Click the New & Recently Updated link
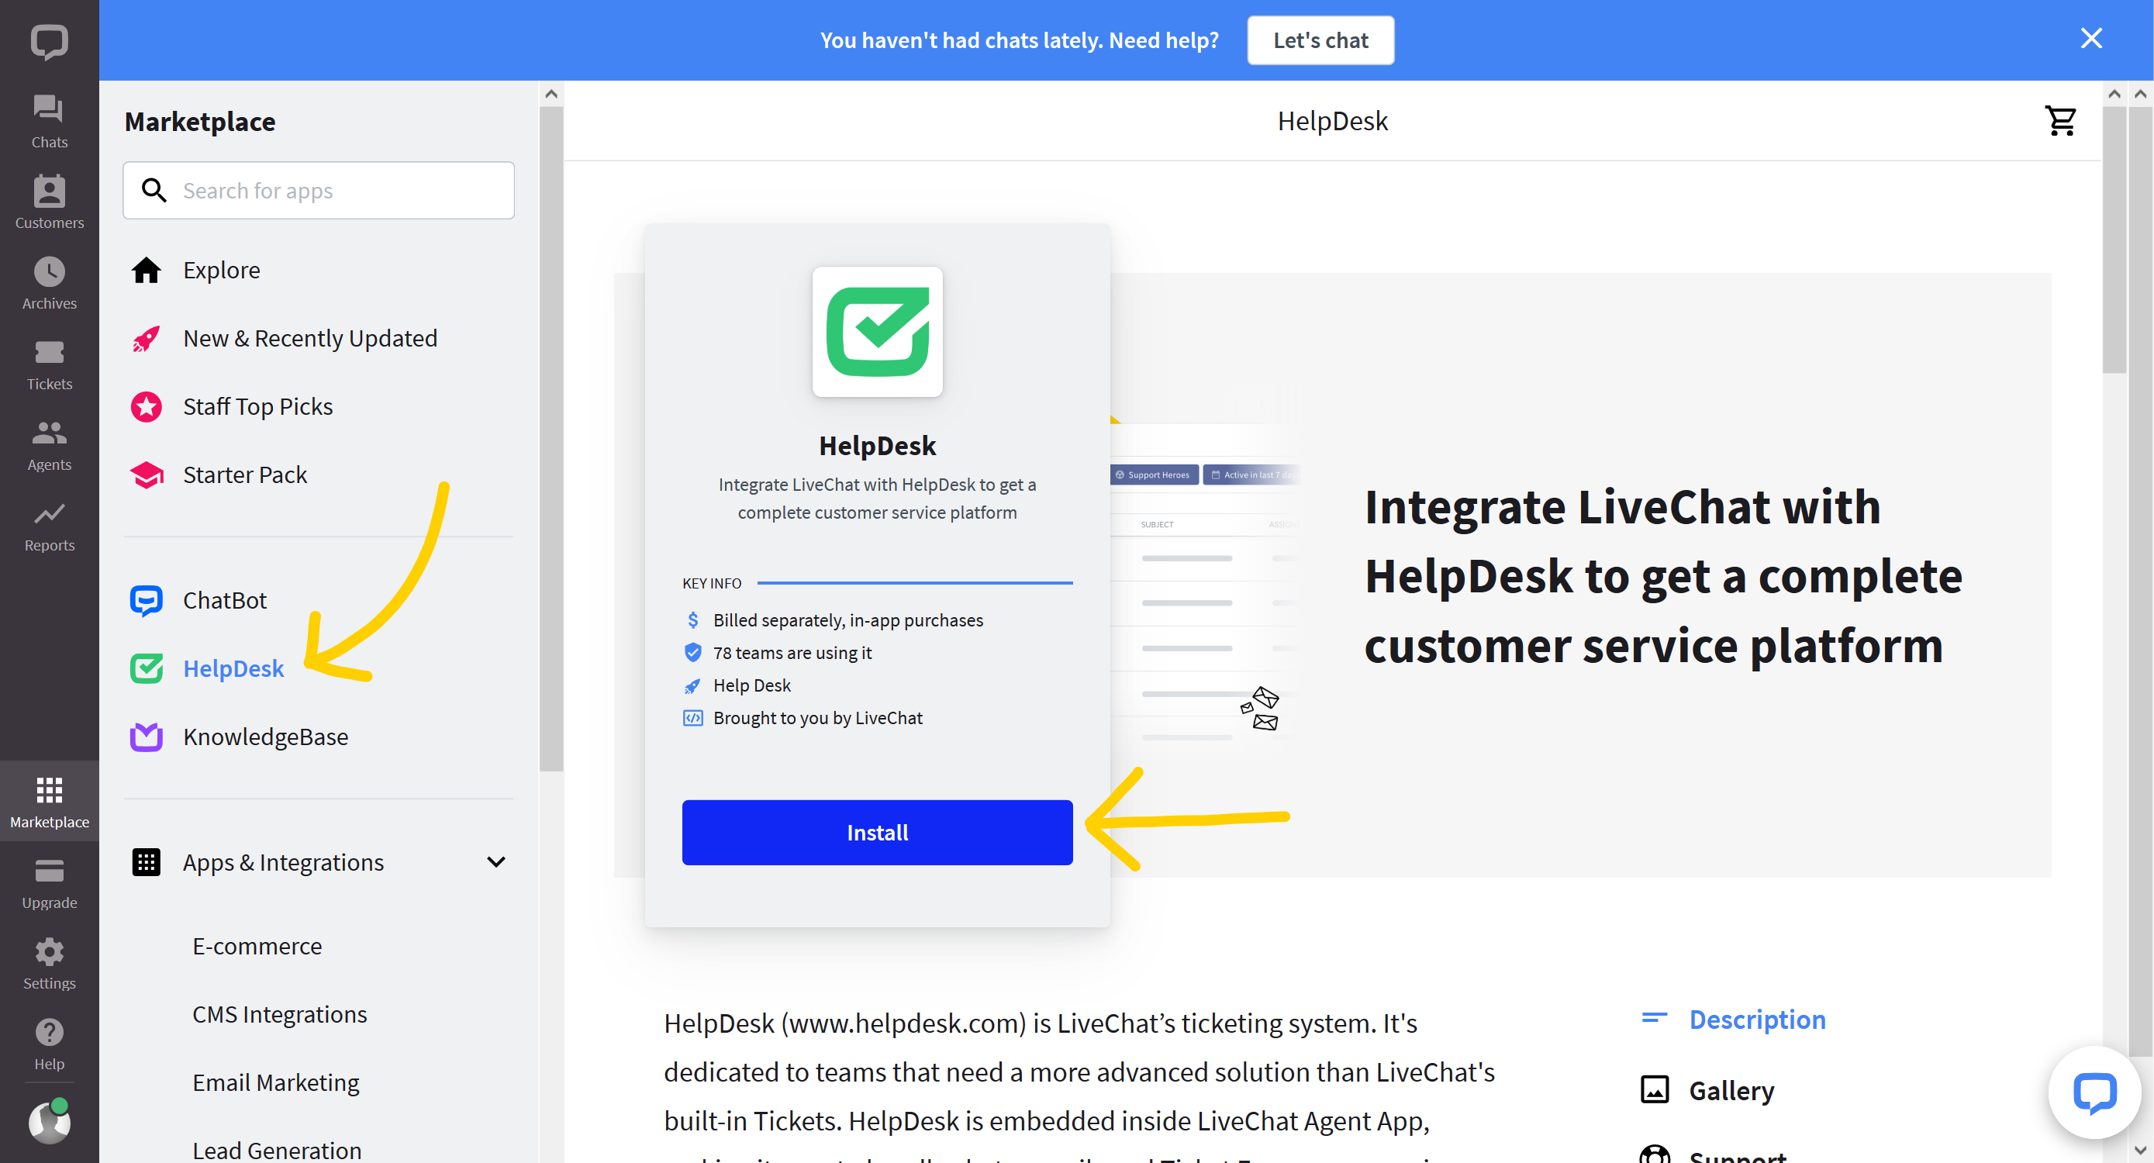This screenshot has width=2154, height=1163. click(309, 338)
